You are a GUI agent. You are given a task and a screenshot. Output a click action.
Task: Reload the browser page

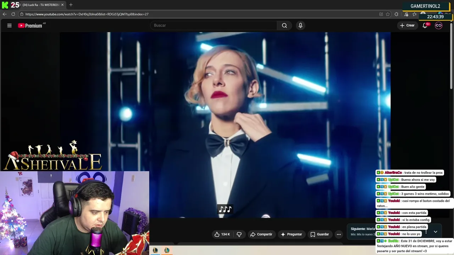(13, 14)
